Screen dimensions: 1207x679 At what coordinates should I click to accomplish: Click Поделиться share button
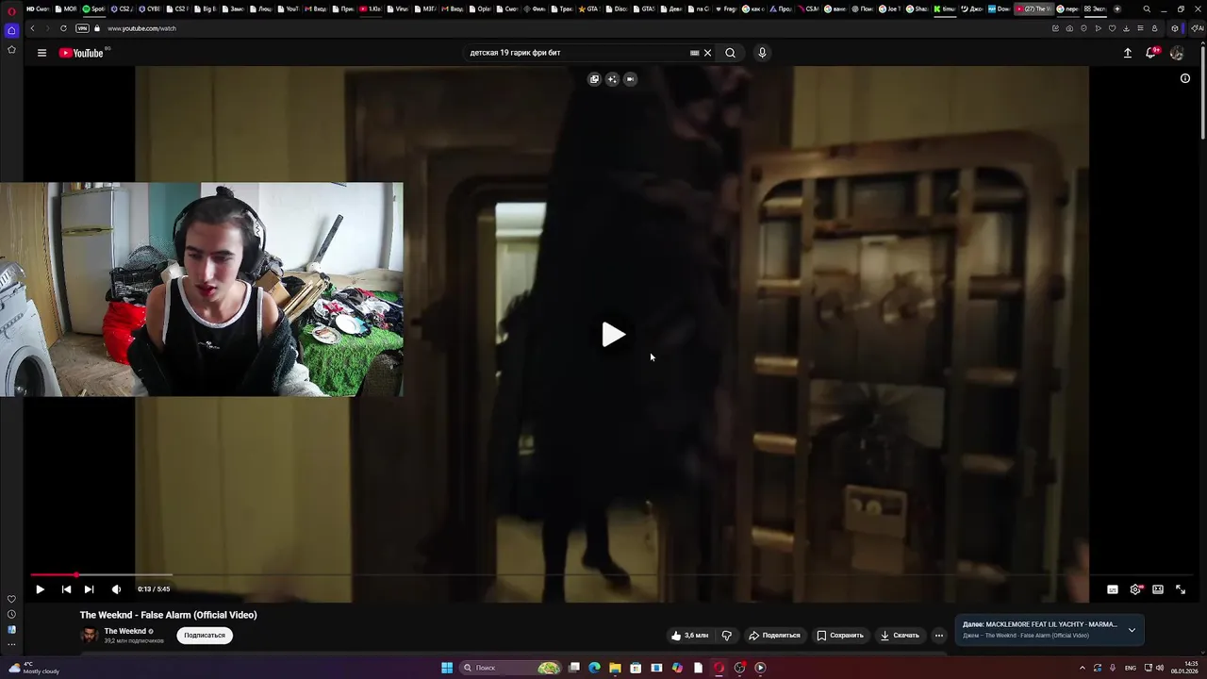click(774, 636)
